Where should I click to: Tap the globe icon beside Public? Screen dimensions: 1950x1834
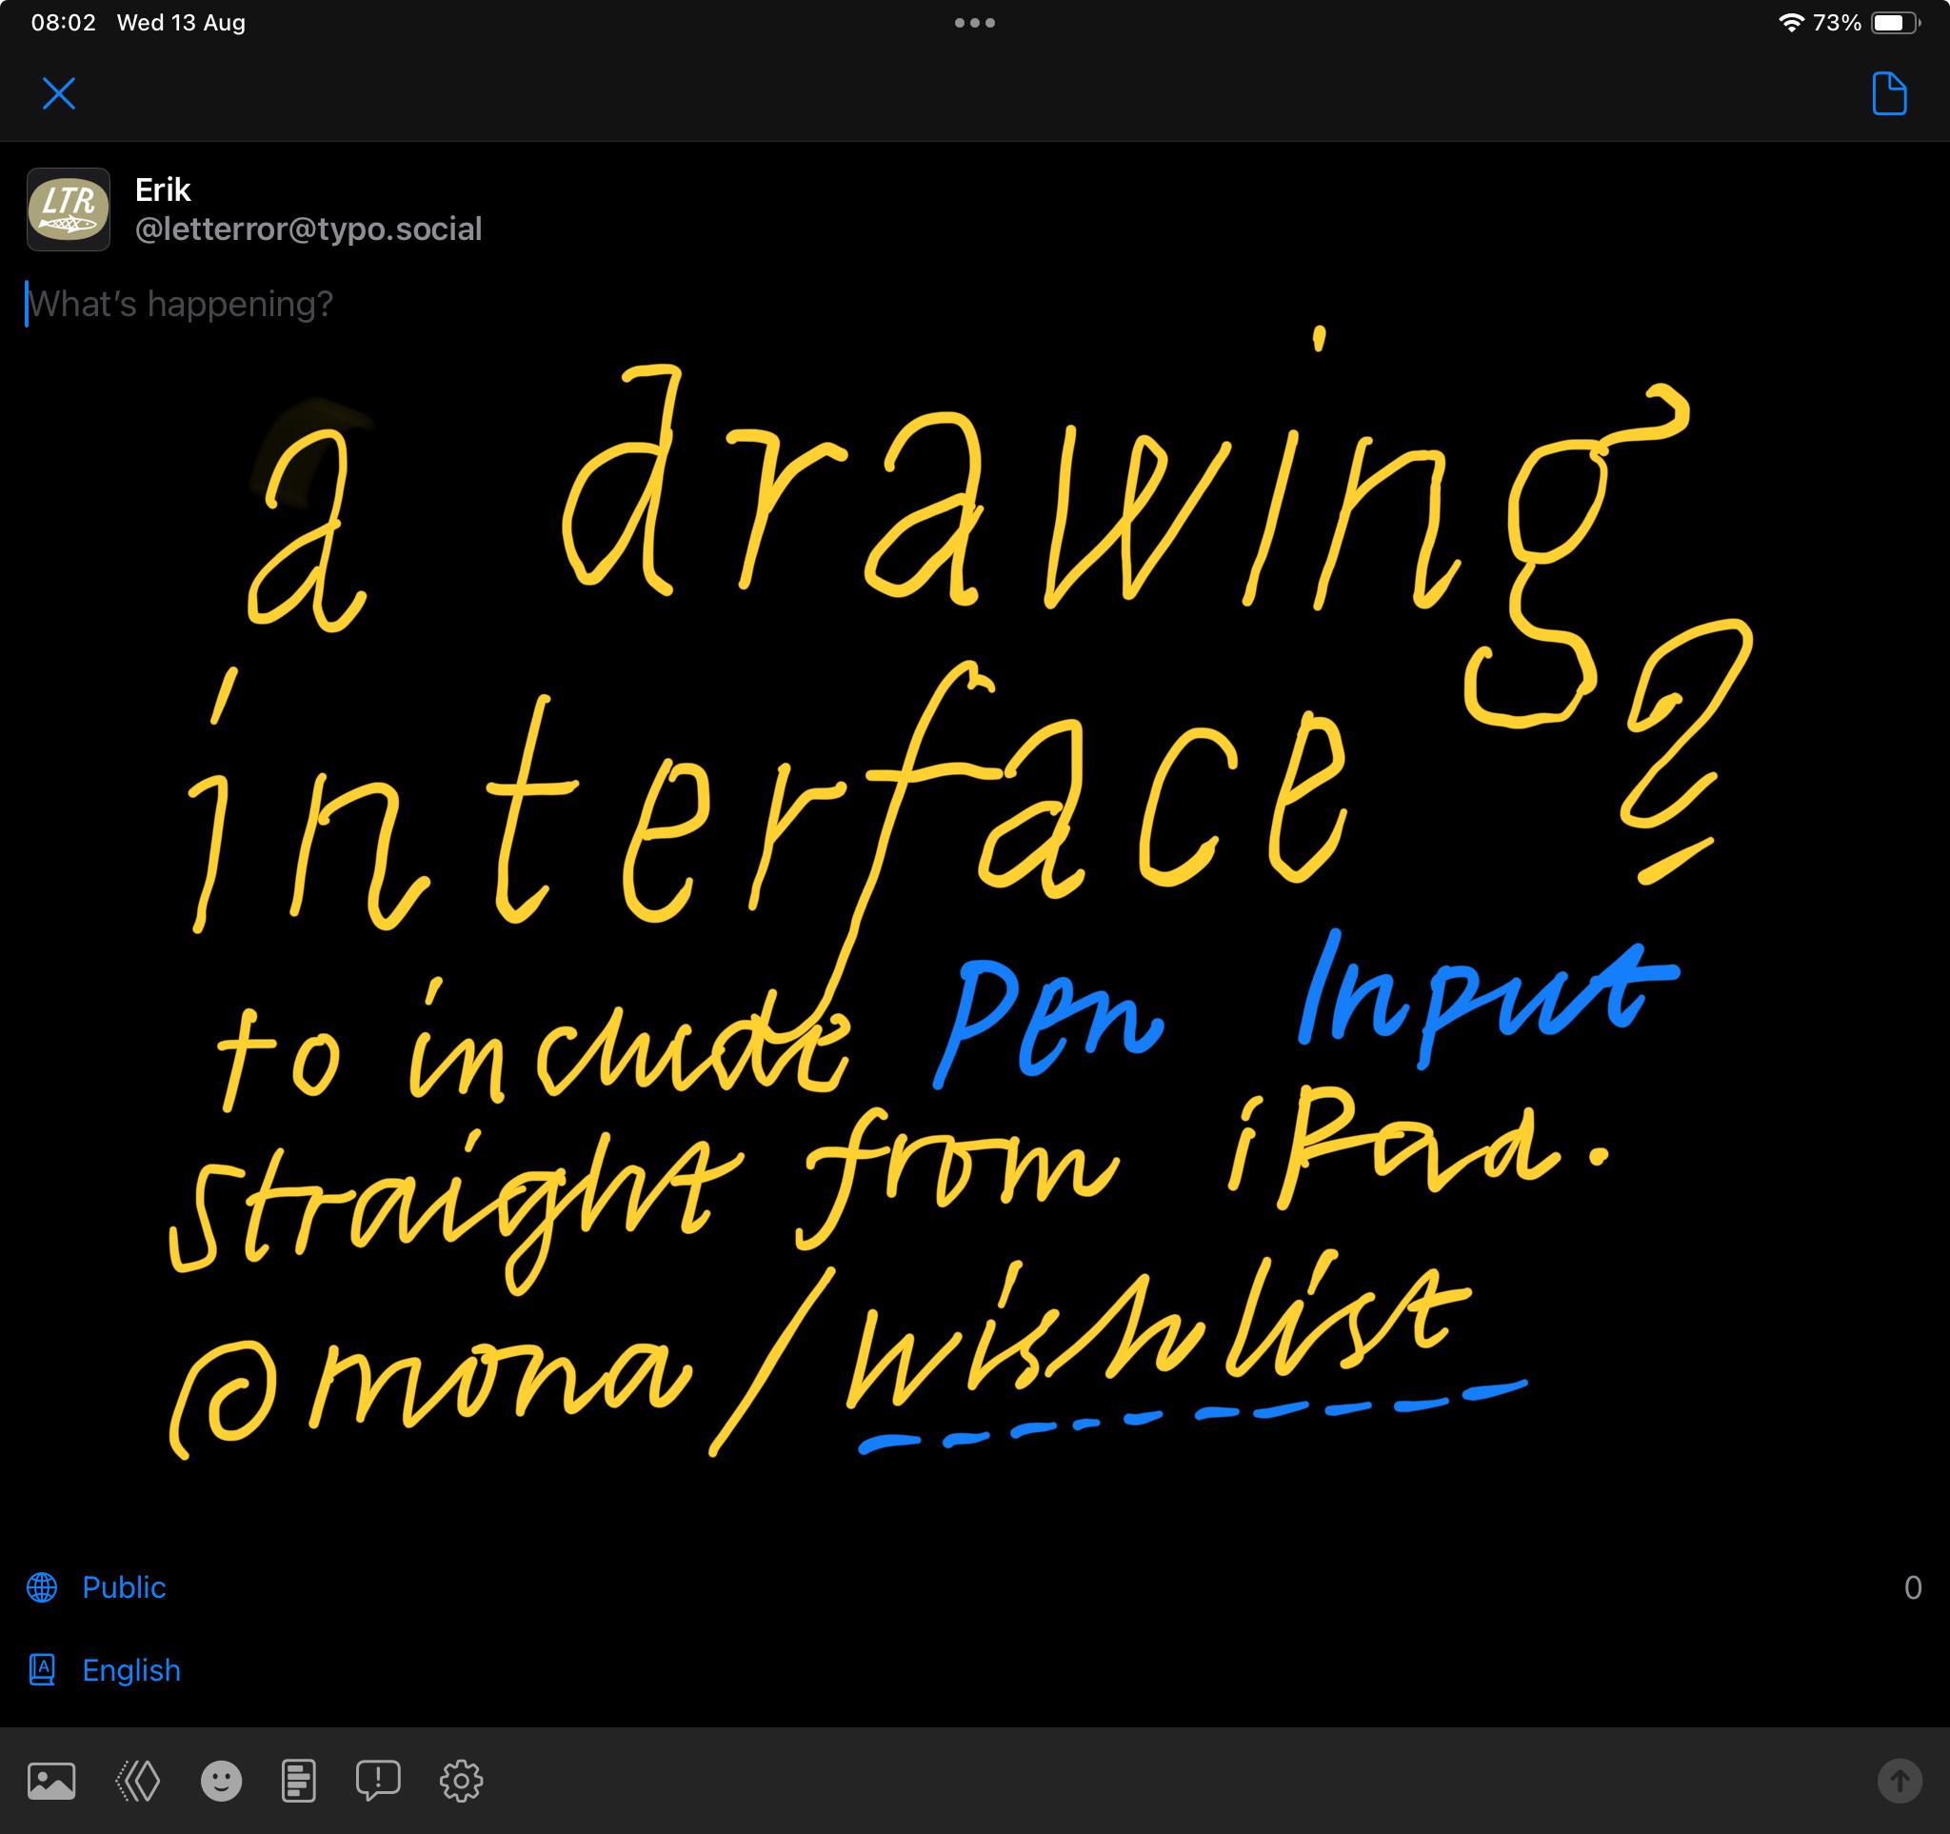click(42, 1586)
